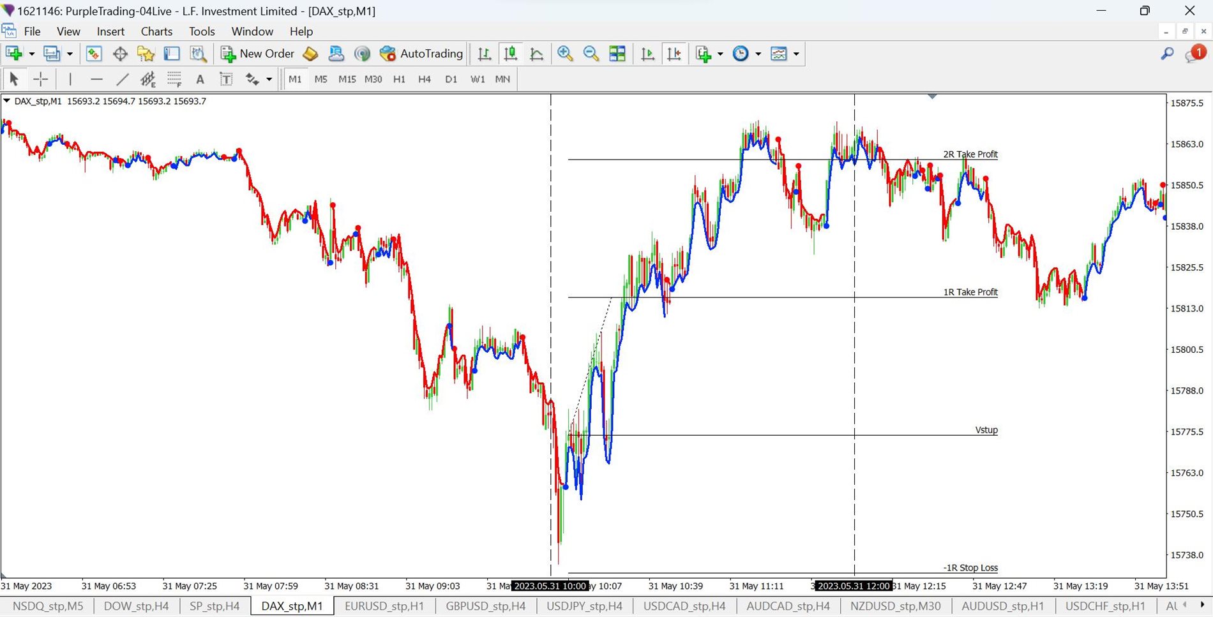Click the chart shift marker triangle
This screenshot has width=1213, height=617.
pyautogui.click(x=932, y=96)
